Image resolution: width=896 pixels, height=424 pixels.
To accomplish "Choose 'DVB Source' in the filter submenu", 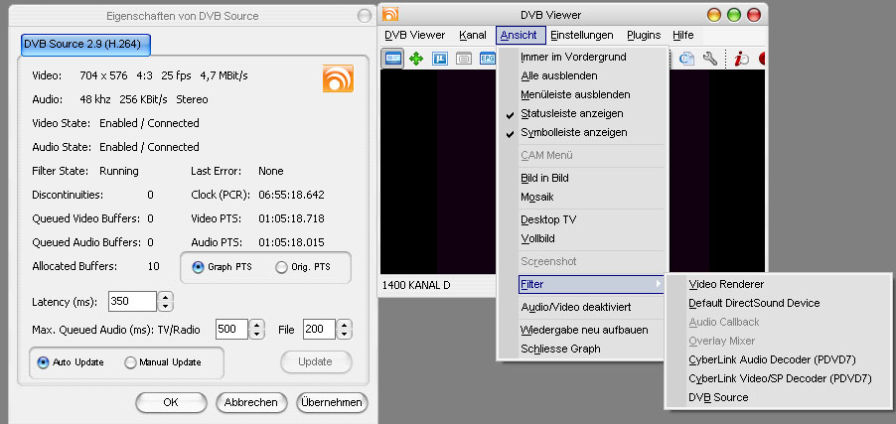I will click(x=718, y=397).
